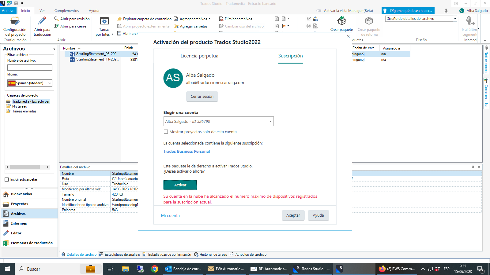Image resolution: width=490 pixels, height=275 pixels.
Task: Open the Spanish (Modern) language dropdown
Action: point(50,83)
